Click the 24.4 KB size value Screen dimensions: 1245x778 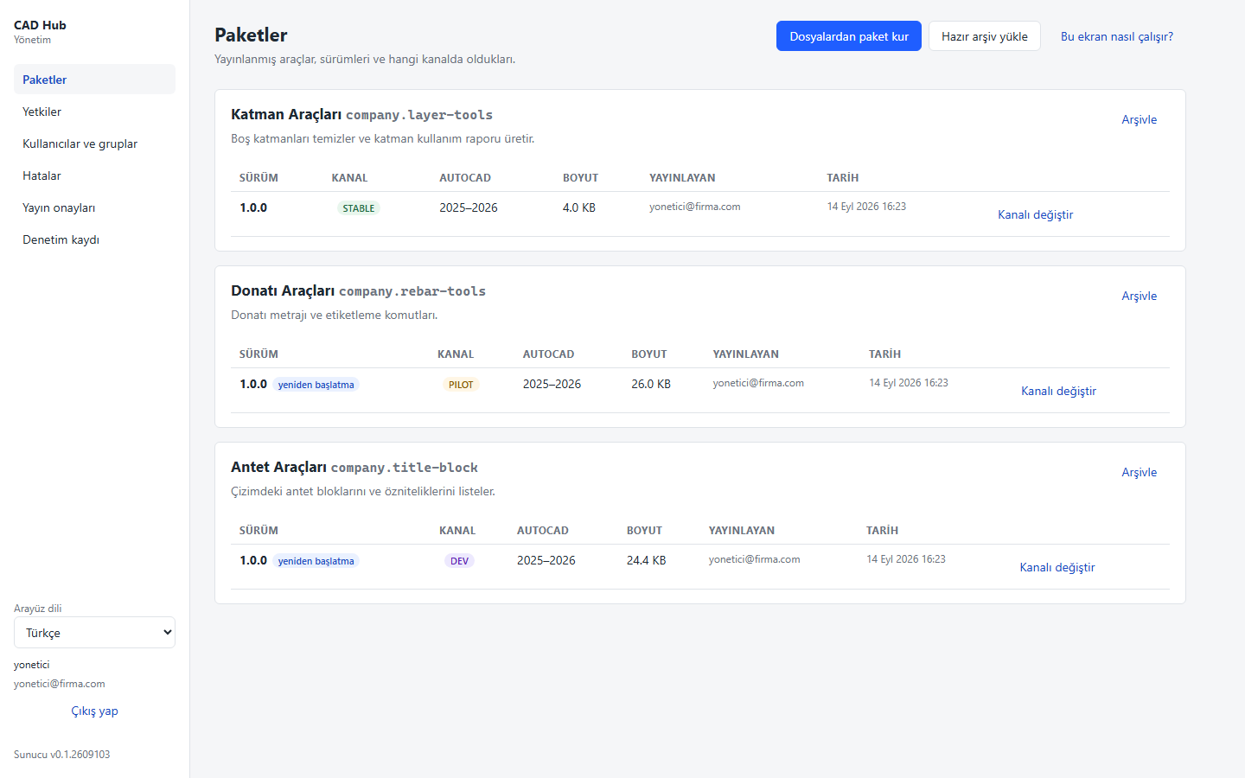(x=647, y=560)
